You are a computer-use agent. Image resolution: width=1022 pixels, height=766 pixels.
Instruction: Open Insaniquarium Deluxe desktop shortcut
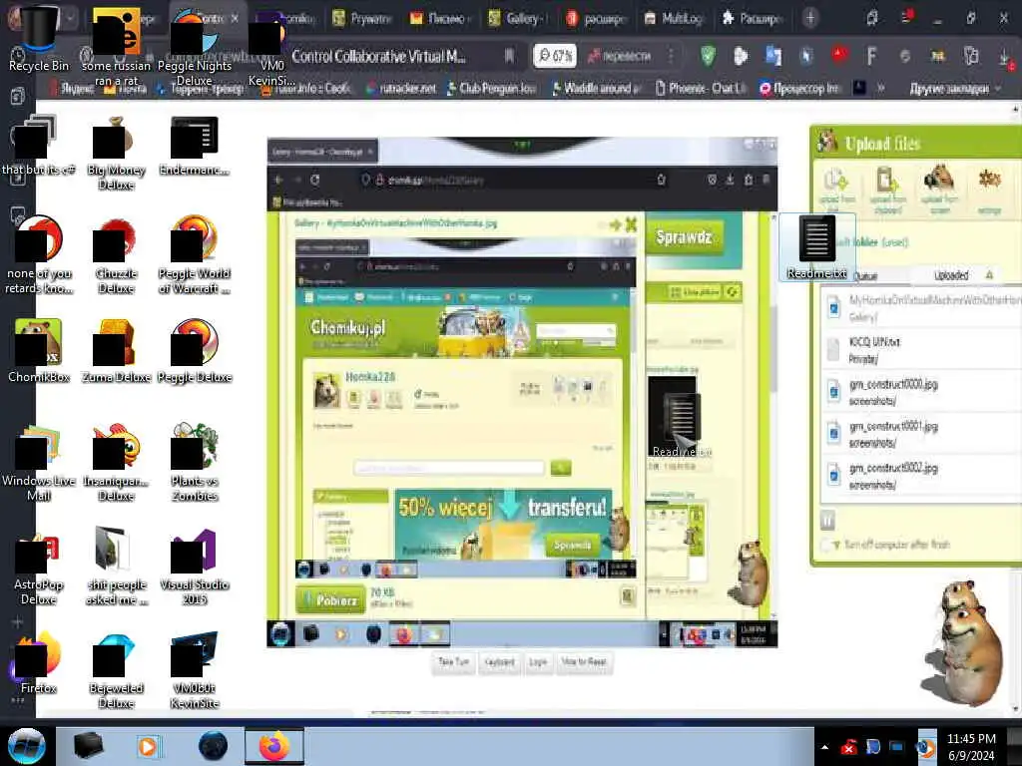coord(116,463)
